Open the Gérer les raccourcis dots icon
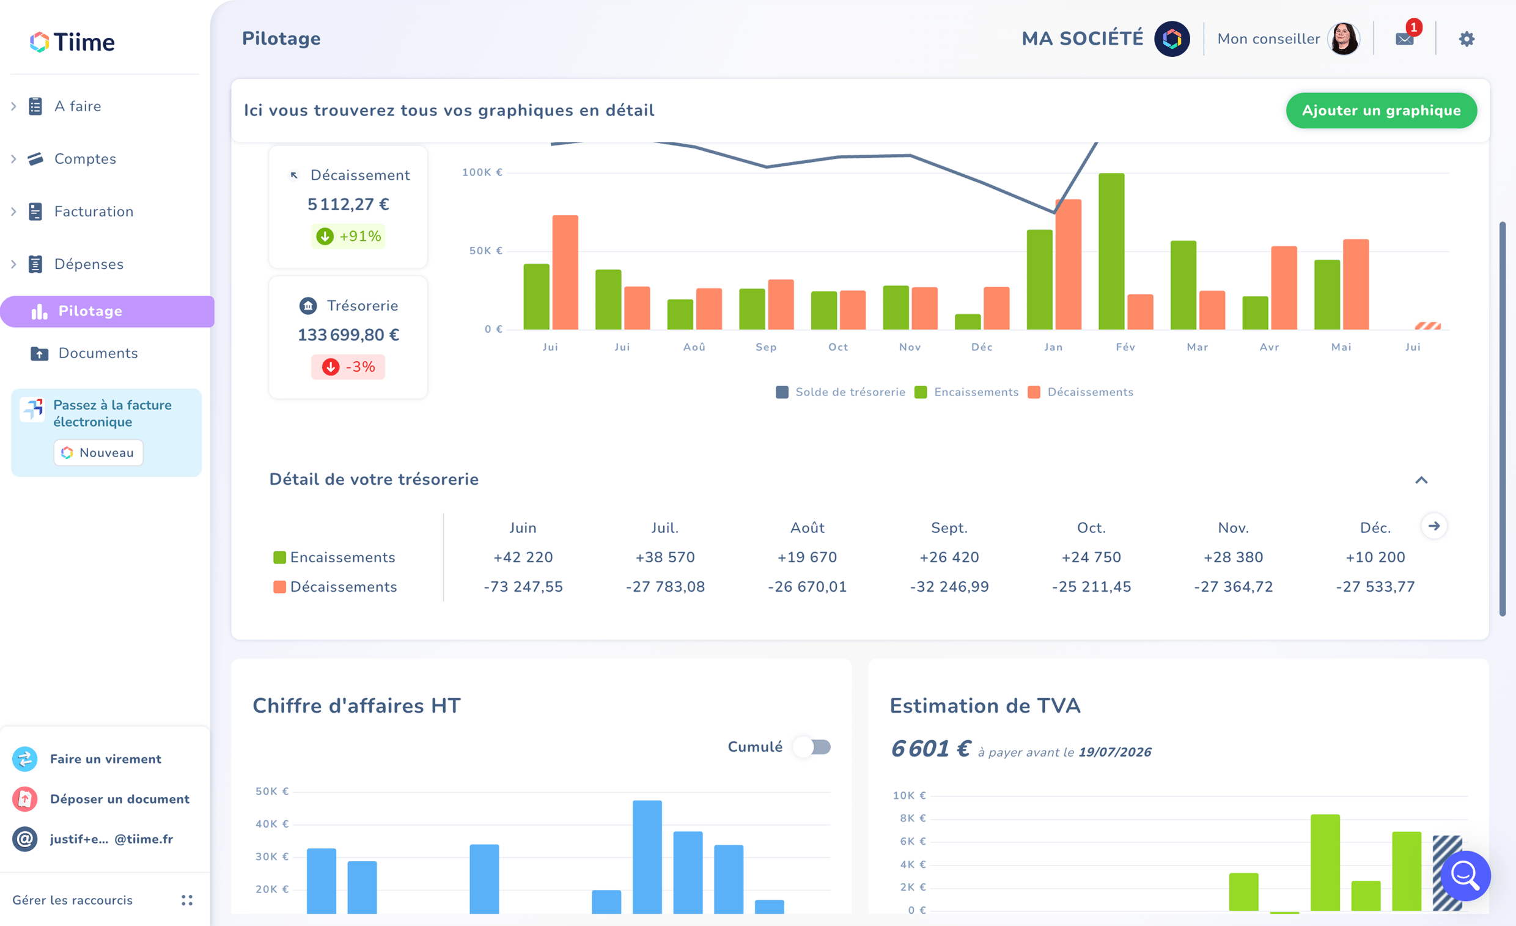The width and height of the screenshot is (1516, 926). (187, 900)
